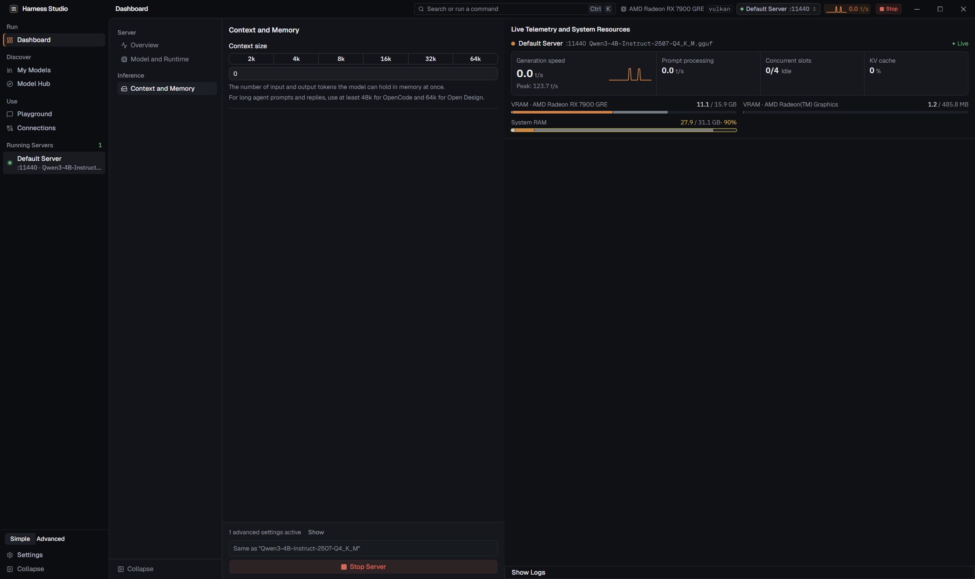Click the System RAM usage bar
The image size is (975, 579).
pyautogui.click(x=624, y=130)
